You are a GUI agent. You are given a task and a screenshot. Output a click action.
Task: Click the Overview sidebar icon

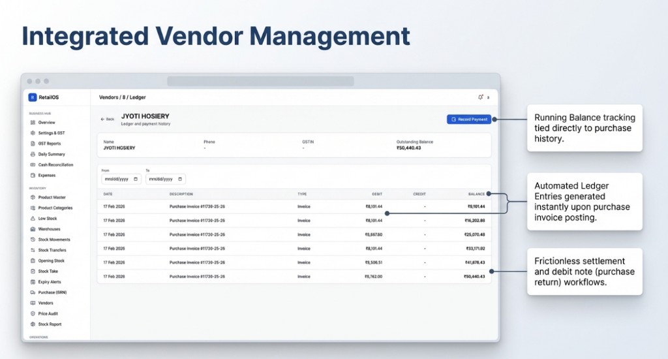[33, 122]
